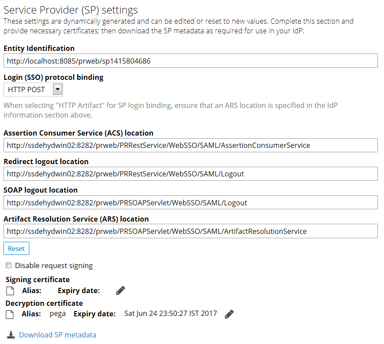Open the Download SP metadata link
Image resolution: width=384 pixels, height=344 pixels.
coord(57,335)
